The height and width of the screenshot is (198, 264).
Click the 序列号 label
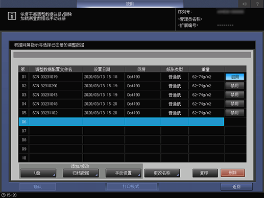point(185,12)
